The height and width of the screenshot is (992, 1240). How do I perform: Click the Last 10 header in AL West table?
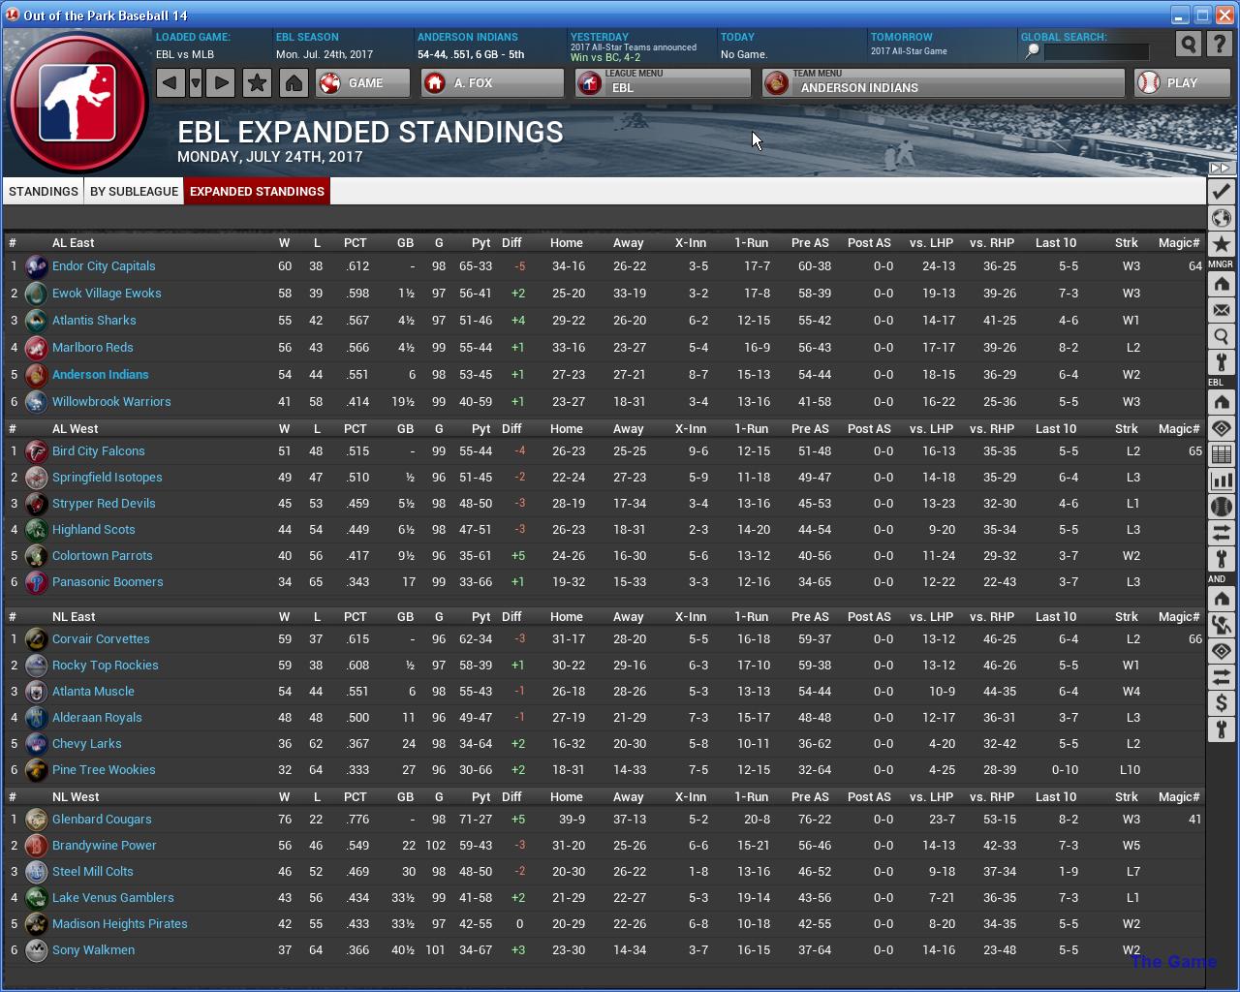(1056, 429)
